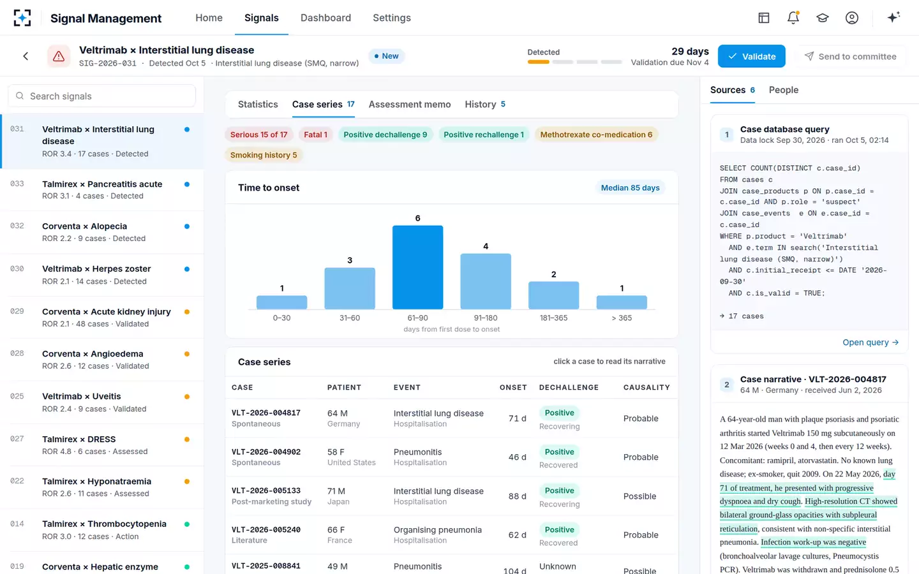Select Veltrimab × Herpes zoster signal
This screenshot has width=919, height=574.
[102, 275]
